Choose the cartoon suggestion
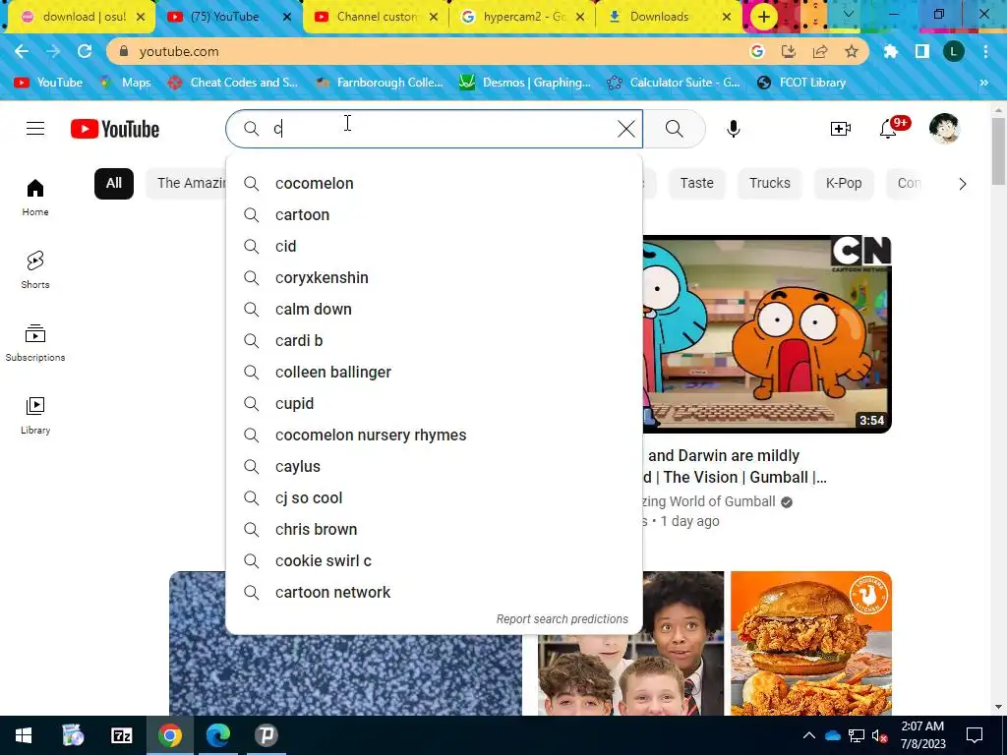This screenshot has width=1007, height=755. (x=434, y=215)
